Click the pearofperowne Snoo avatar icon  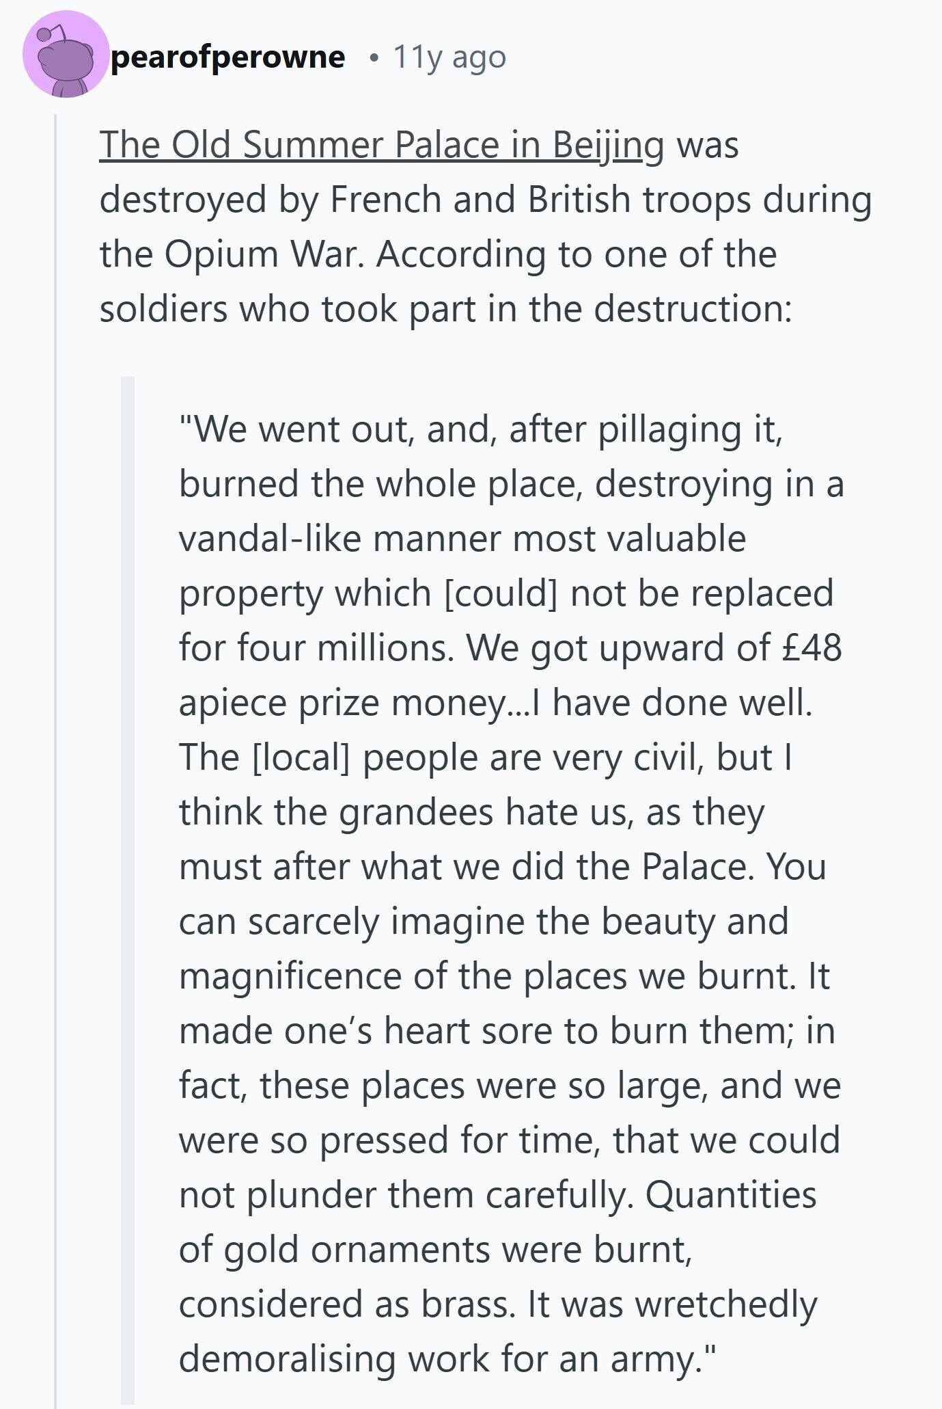click(x=66, y=55)
